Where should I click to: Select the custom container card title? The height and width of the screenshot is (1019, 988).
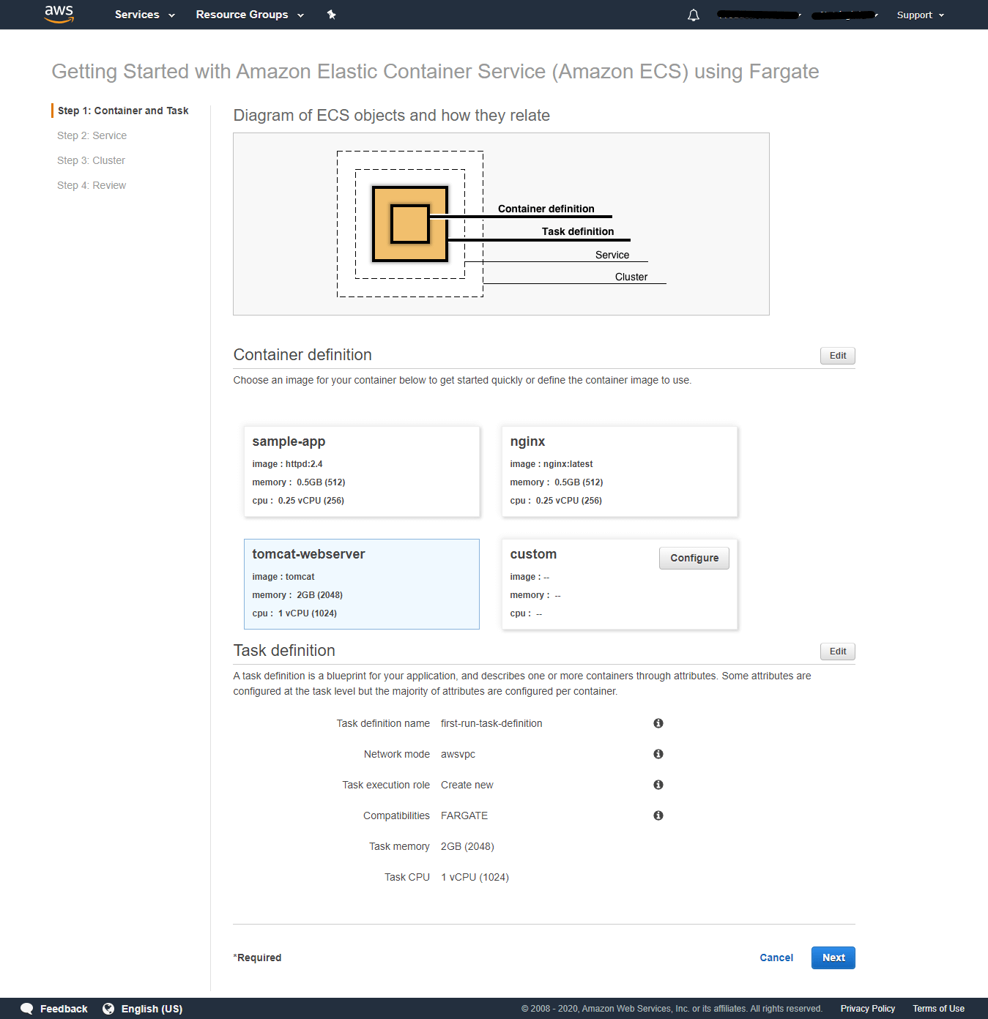coord(533,554)
